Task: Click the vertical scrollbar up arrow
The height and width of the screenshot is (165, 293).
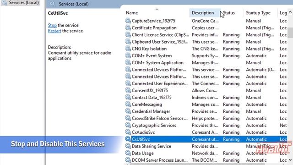Action: point(290,12)
